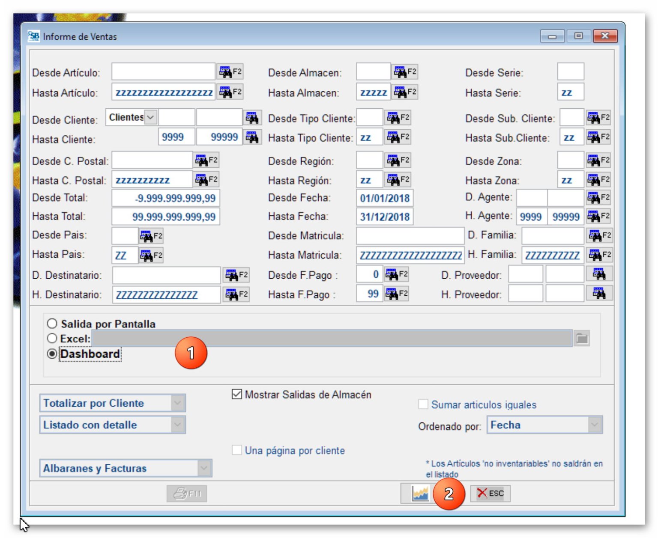Click the Excel file browse folder icon
The height and width of the screenshot is (538, 658).
pos(582,339)
